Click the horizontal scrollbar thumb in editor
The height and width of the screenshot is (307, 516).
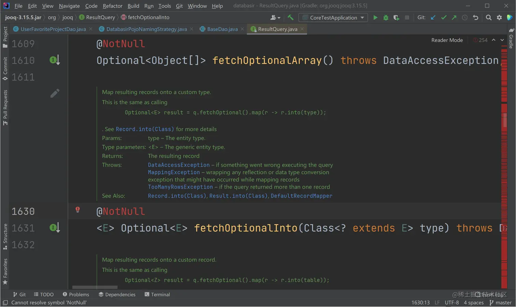(95, 288)
